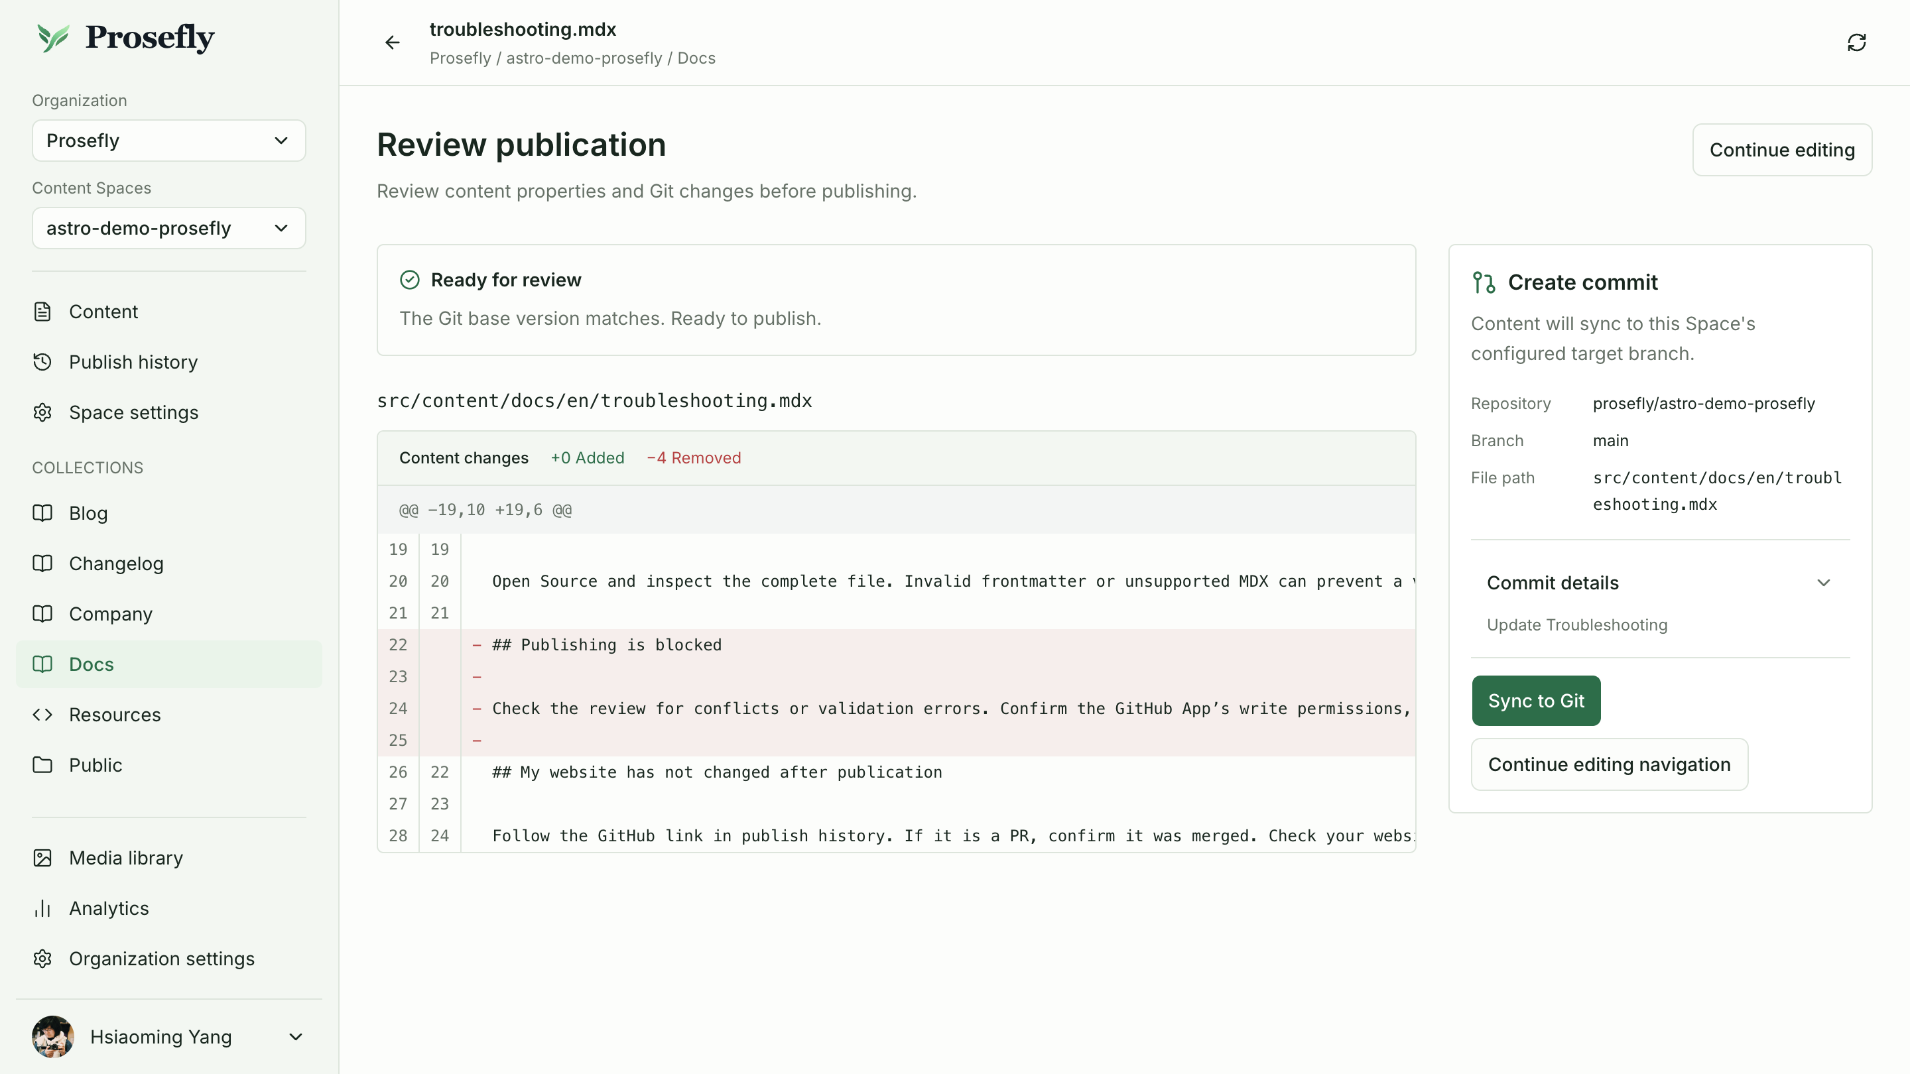Viewport: 1910px width, 1074px height.
Task: Click the Content document icon in sidebar
Action: click(42, 312)
